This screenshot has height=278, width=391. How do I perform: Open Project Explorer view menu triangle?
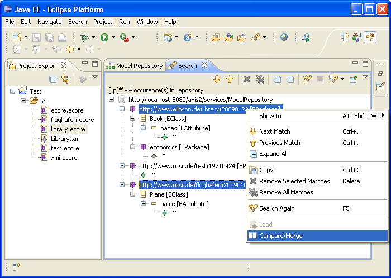click(x=95, y=77)
